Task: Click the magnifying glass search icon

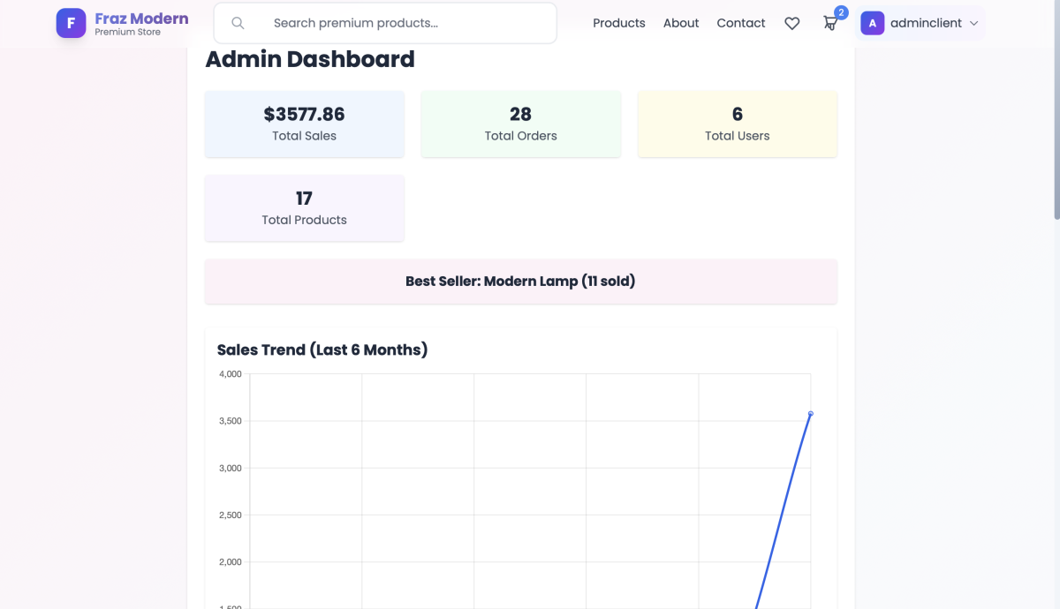Action: [238, 23]
